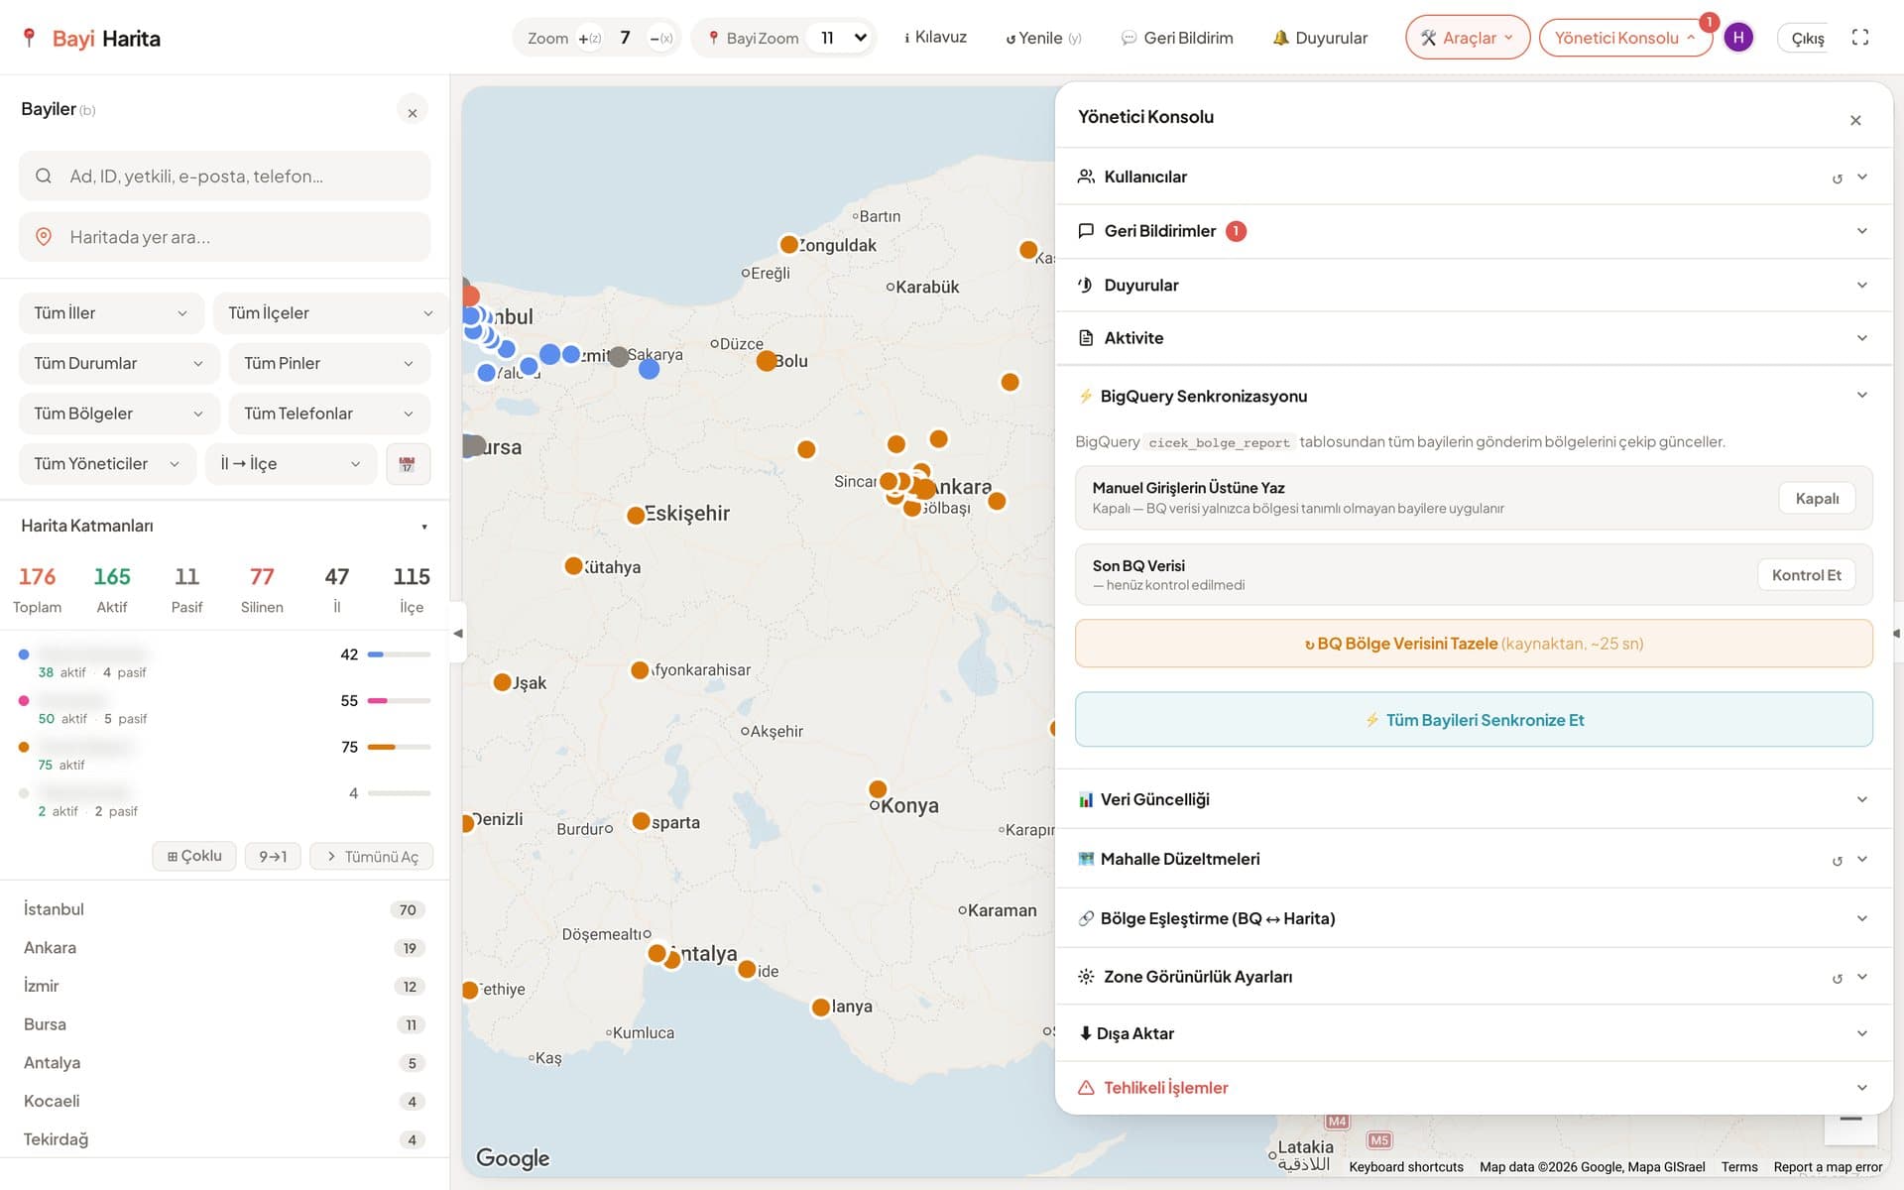The height and width of the screenshot is (1190, 1904).
Task: Click BQ Bölge Verisini Tazele button
Action: pos(1474,644)
